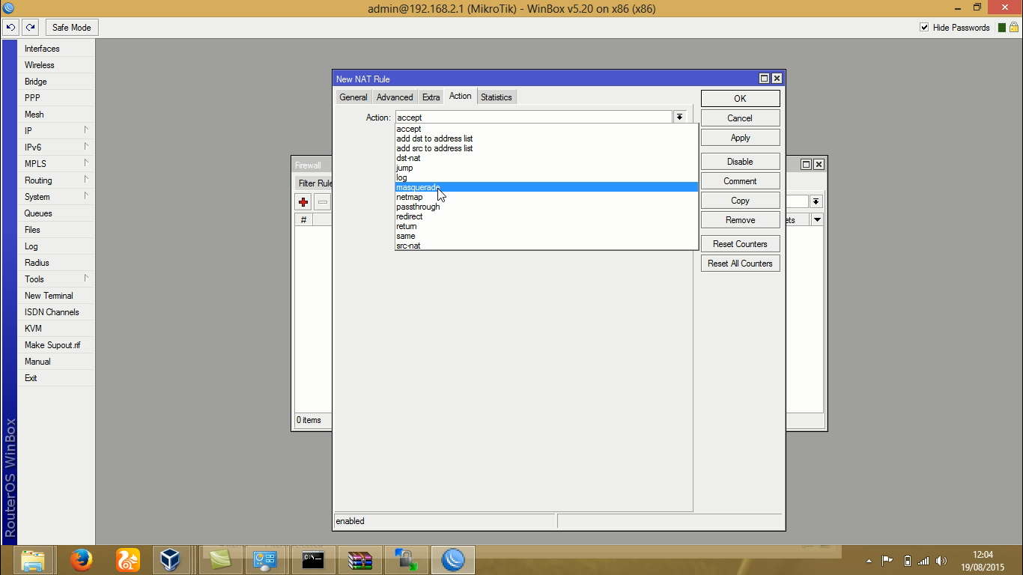Screen dimensions: 1023x575
Task: Open the Firewall table column selector dropdown
Action: 817,219
